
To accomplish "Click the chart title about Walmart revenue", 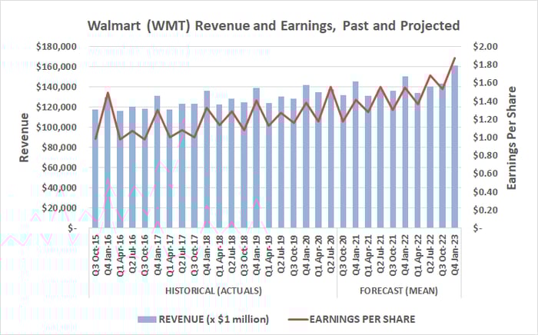I will 273,26.
